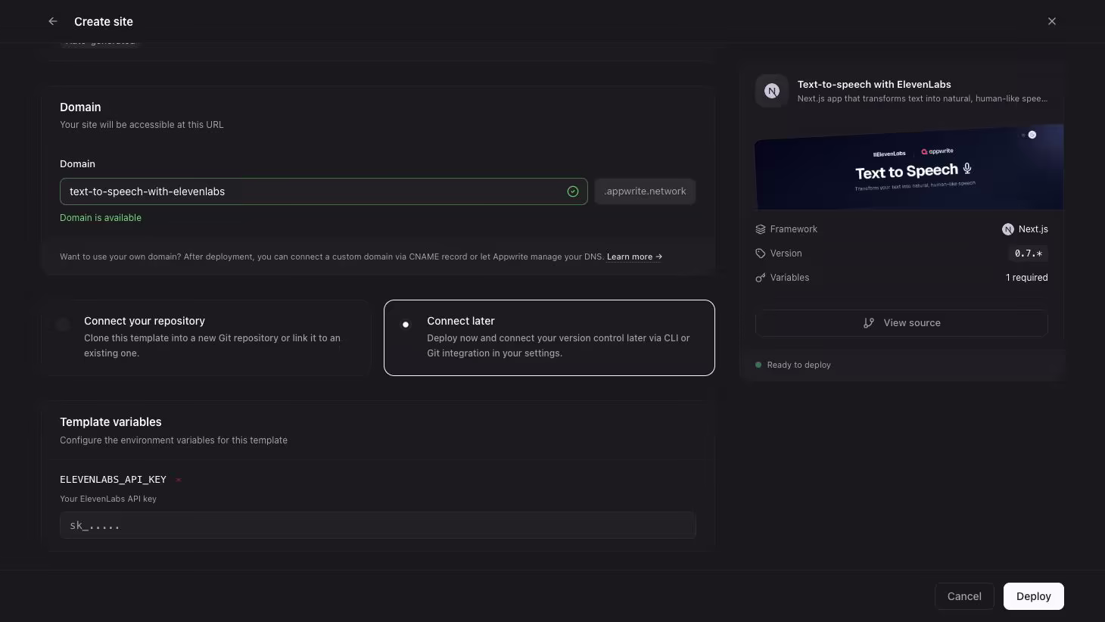
Task: Click the Text to Speech template preview thumbnail
Action: click(909, 166)
